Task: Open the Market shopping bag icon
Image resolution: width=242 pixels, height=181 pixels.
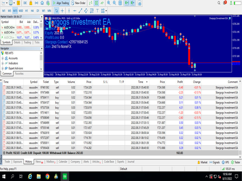Action: pos(31,3)
